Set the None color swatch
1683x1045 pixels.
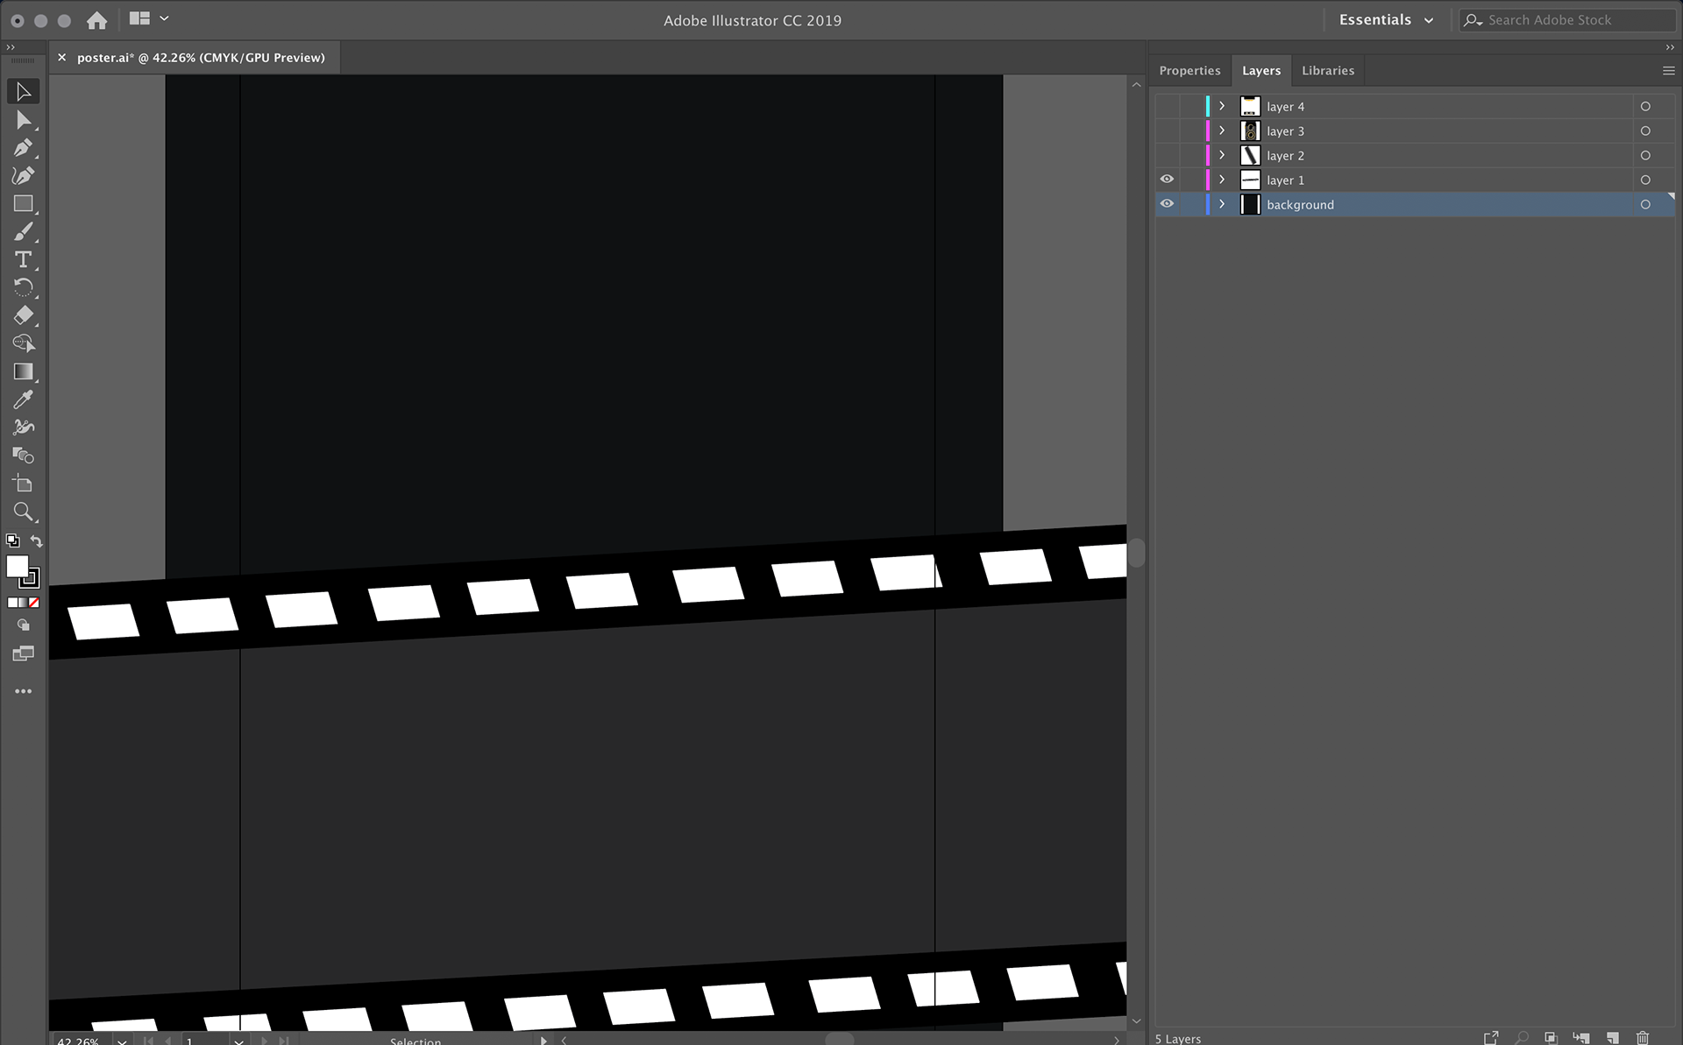[34, 603]
